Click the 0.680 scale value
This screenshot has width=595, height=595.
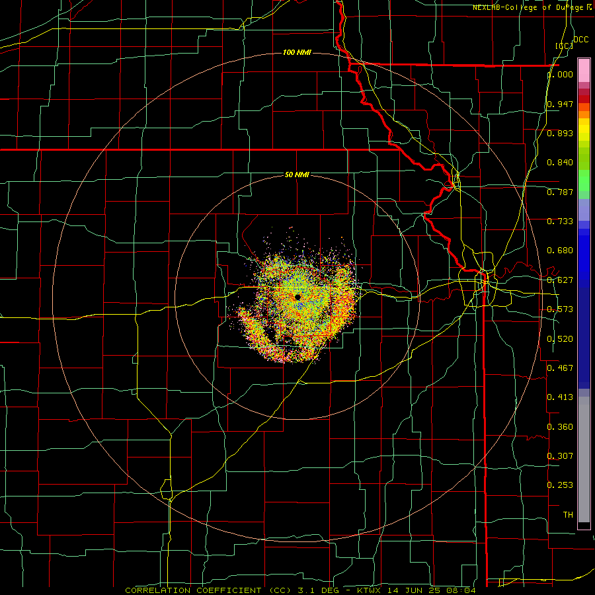(x=560, y=251)
